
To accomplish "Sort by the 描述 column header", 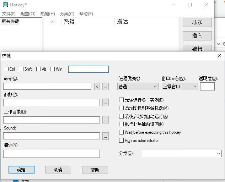I will pos(146,22).
